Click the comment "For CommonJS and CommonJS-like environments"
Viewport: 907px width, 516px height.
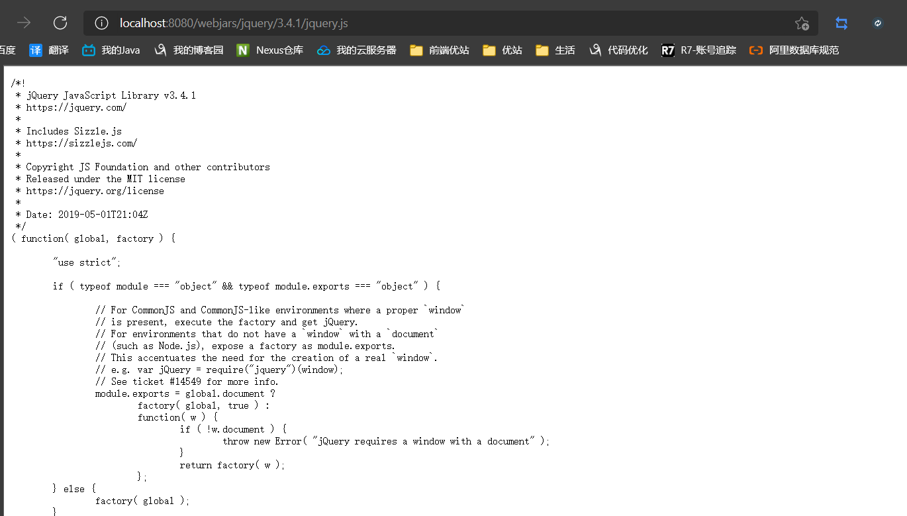pos(280,310)
